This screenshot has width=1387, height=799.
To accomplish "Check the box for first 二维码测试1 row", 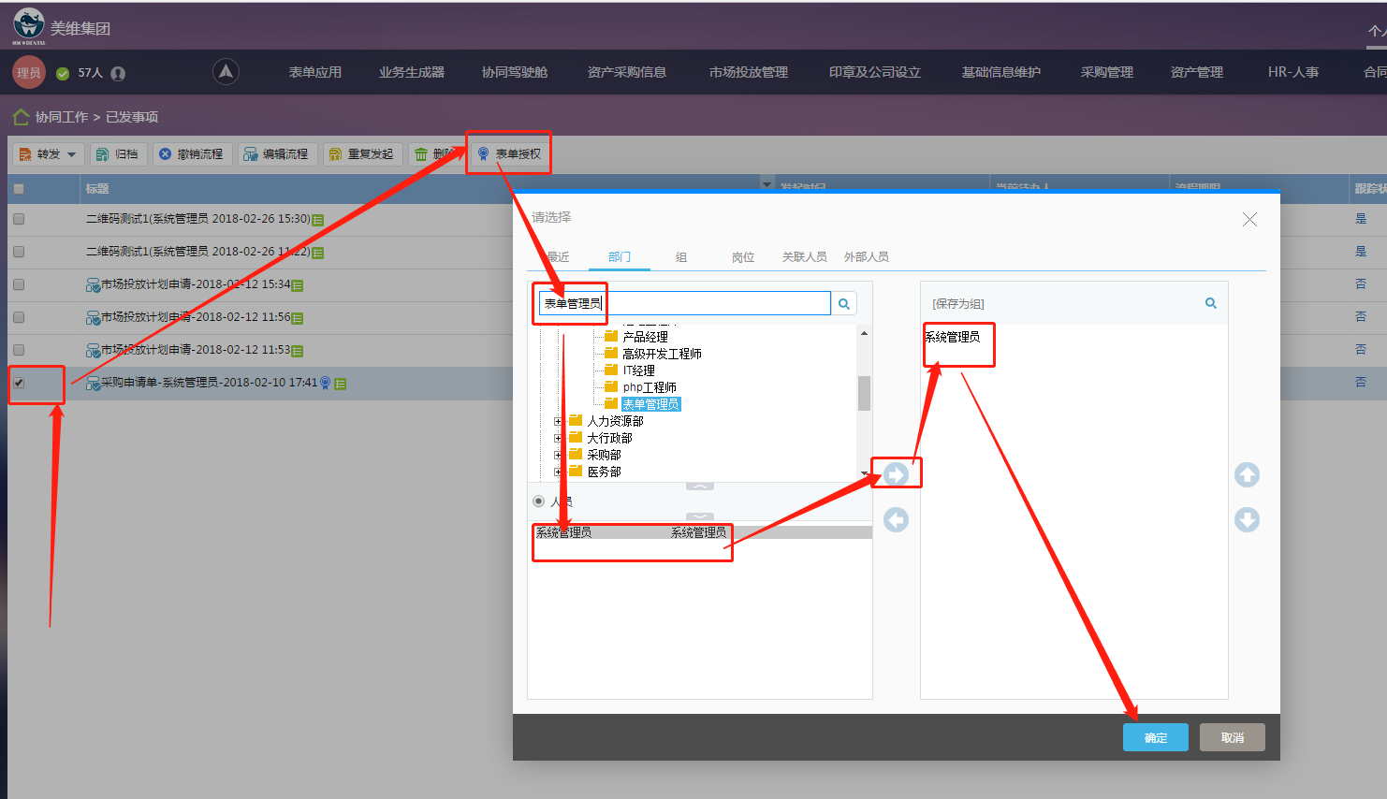I will 19,219.
